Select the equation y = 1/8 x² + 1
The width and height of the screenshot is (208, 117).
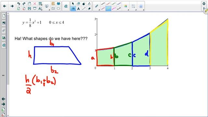[x=32, y=23]
